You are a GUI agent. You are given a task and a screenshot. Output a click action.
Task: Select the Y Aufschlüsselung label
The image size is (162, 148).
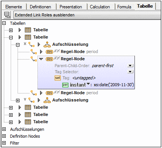click(70, 100)
